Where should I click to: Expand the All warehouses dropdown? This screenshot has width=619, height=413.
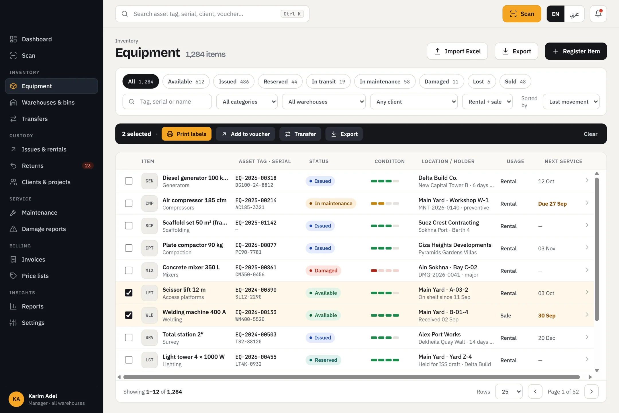[x=324, y=102]
